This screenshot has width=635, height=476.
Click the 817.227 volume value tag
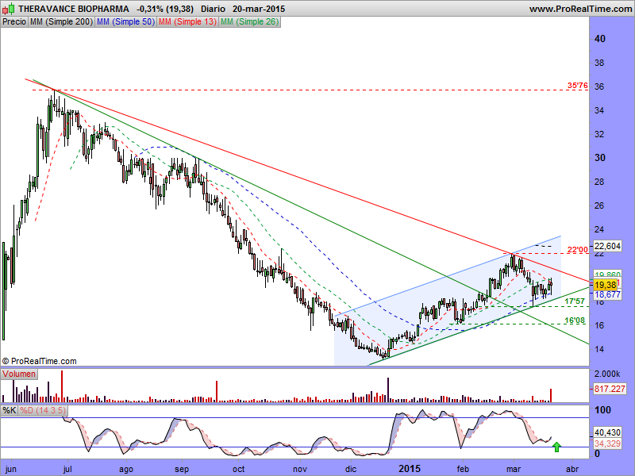[x=610, y=389]
